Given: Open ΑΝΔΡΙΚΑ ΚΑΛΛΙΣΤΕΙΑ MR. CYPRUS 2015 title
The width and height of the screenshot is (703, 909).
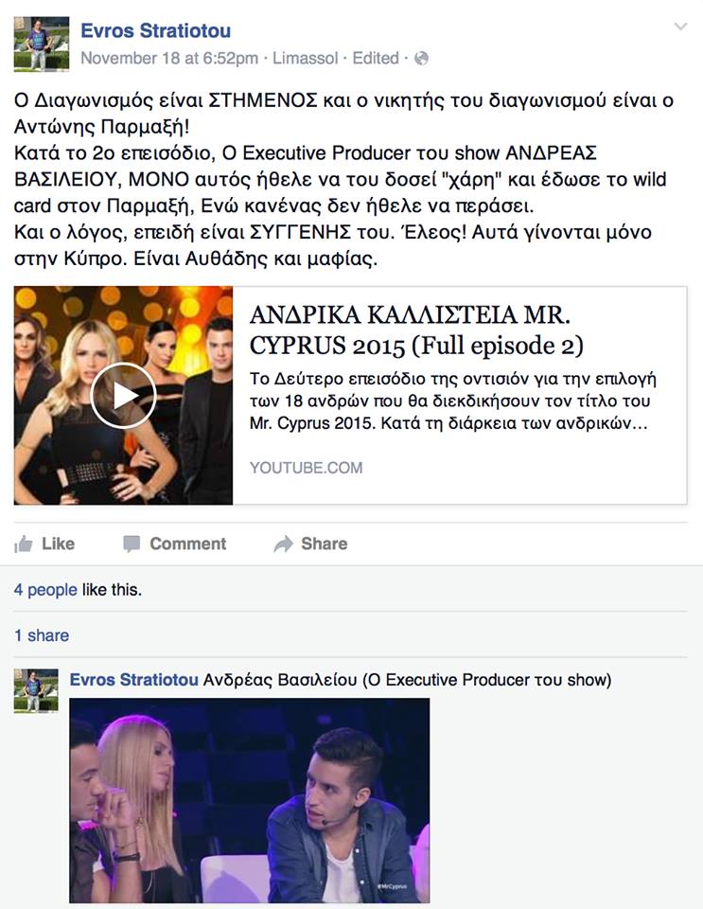Looking at the screenshot, I should [416, 330].
